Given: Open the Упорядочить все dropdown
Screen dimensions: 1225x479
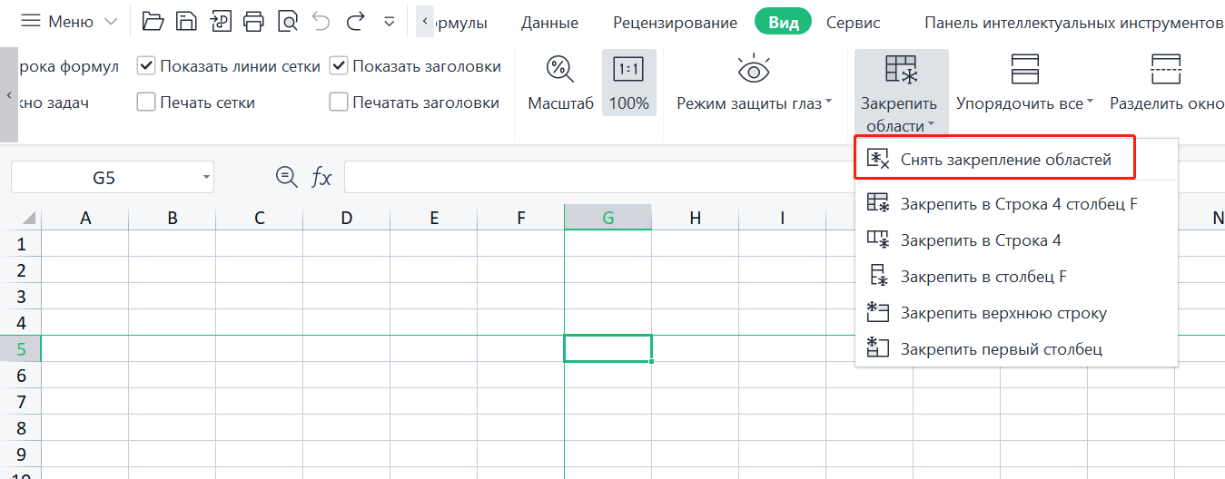Looking at the screenshot, I should (x=1090, y=103).
